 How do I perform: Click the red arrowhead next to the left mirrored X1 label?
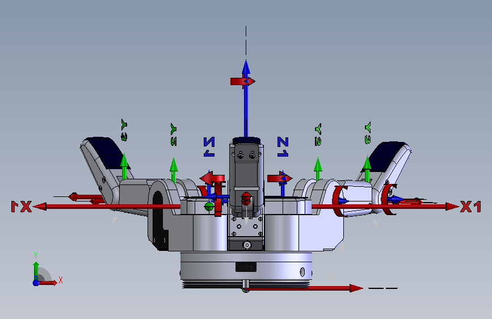tap(40, 207)
